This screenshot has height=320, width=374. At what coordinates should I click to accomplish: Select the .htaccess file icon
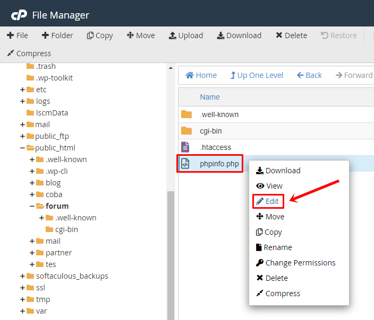185,147
